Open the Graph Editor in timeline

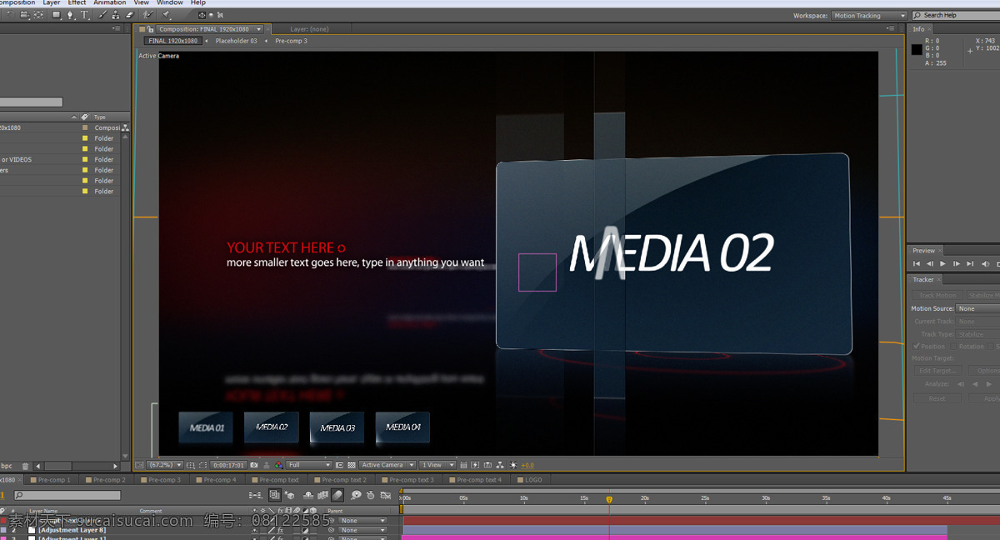[x=385, y=495]
